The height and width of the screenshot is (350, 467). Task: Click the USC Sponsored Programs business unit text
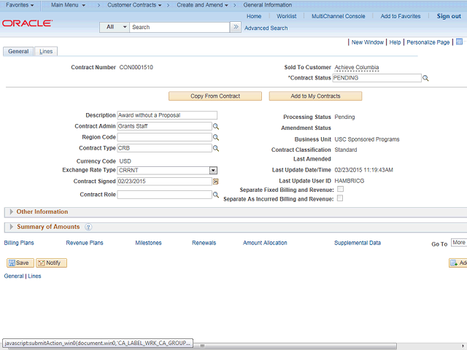367,139
